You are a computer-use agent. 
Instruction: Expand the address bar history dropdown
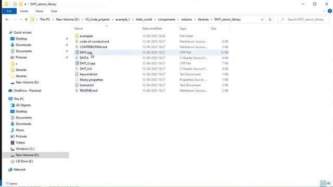point(262,20)
